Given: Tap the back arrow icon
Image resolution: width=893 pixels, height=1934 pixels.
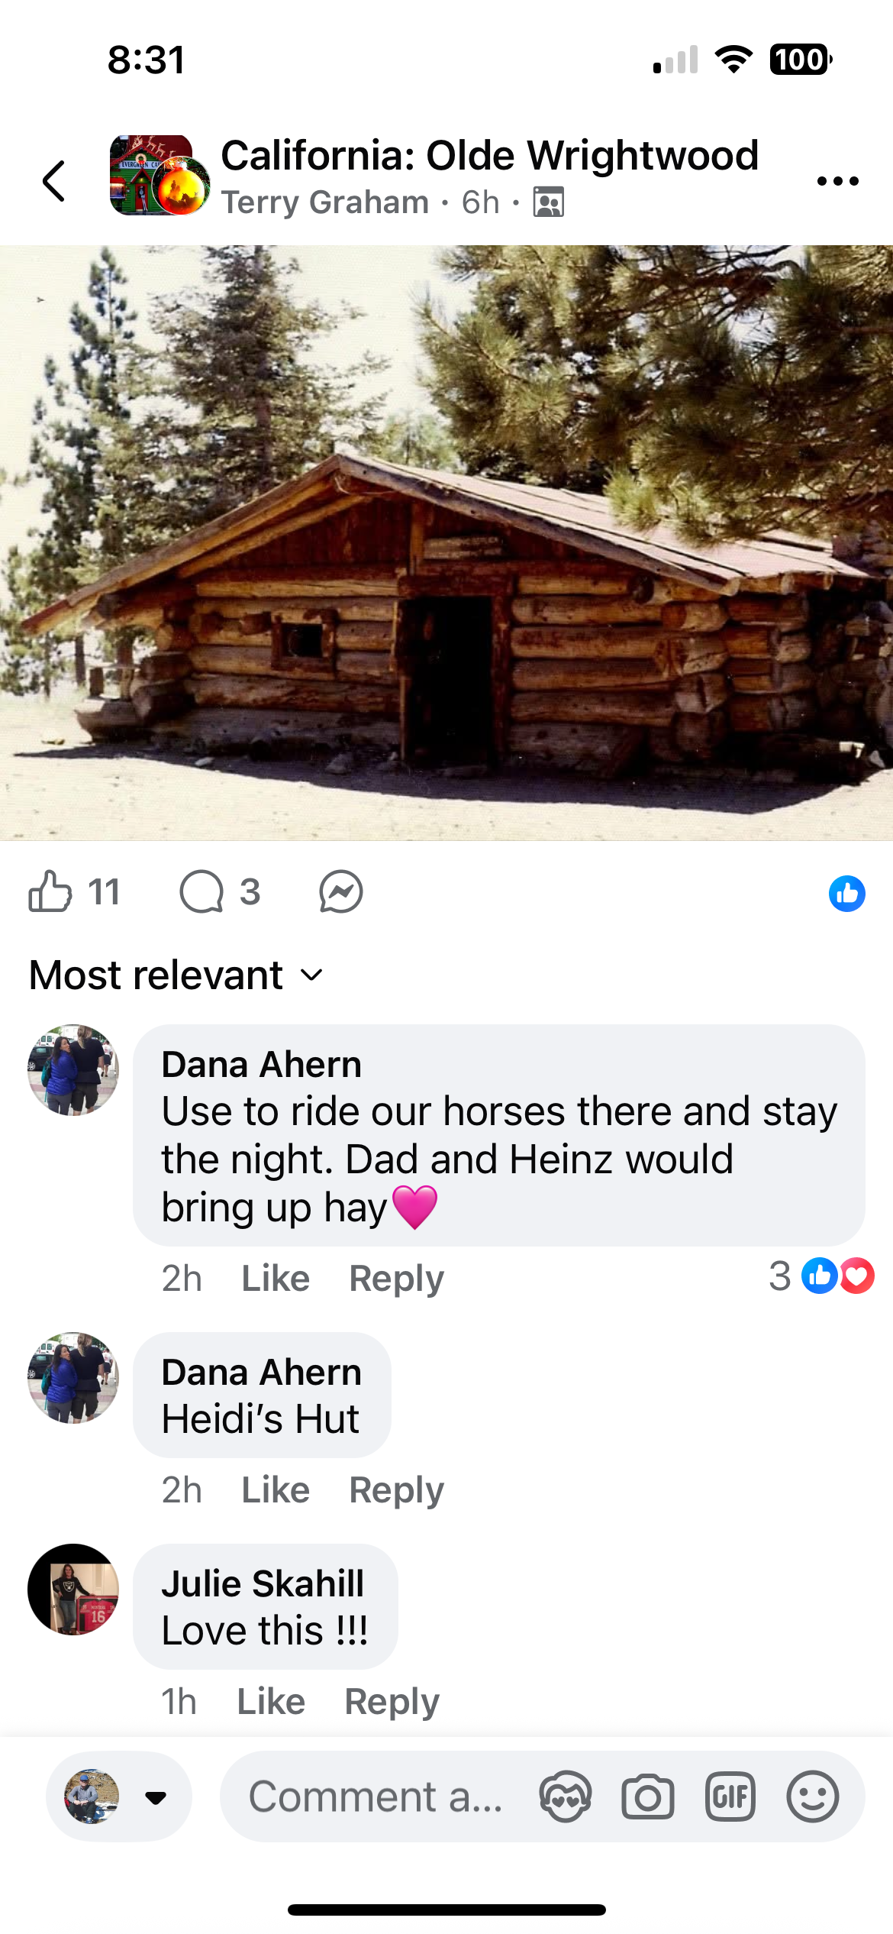Looking at the screenshot, I should 53,181.
